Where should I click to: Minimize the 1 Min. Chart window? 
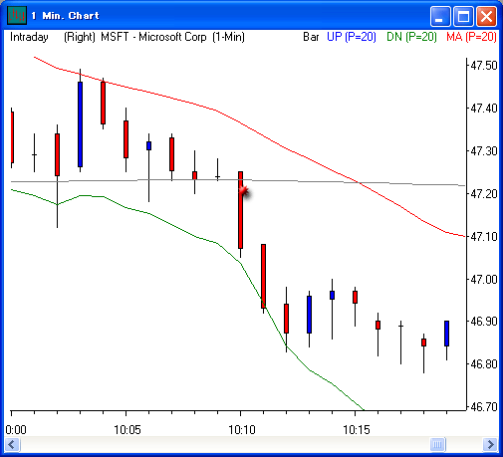(439, 16)
